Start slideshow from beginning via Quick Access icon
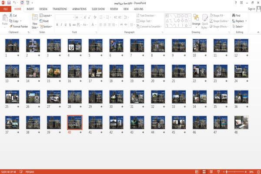 (28, 3)
